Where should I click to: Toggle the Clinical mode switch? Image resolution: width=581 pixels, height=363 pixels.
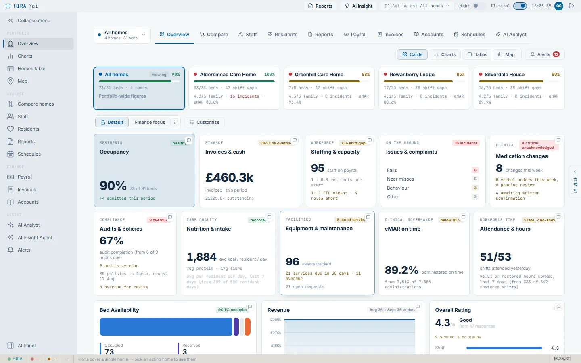click(x=520, y=6)
